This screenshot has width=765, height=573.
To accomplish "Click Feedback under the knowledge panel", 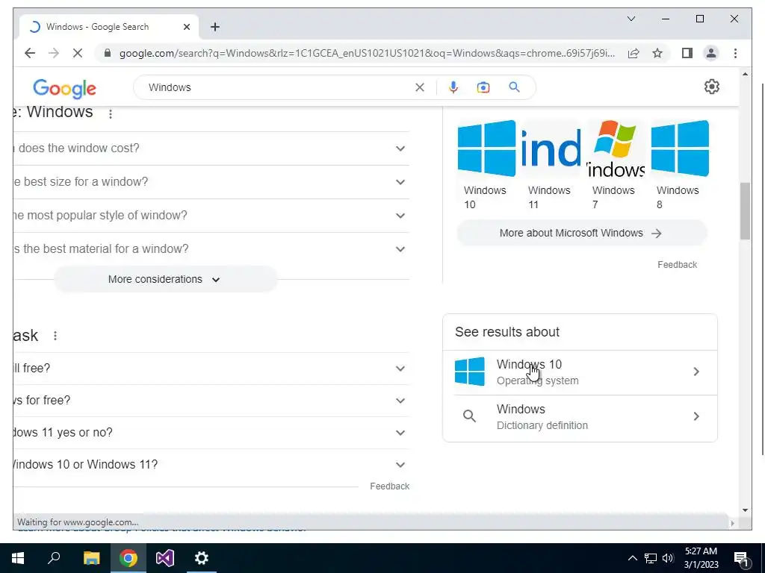I will (677, 265).
